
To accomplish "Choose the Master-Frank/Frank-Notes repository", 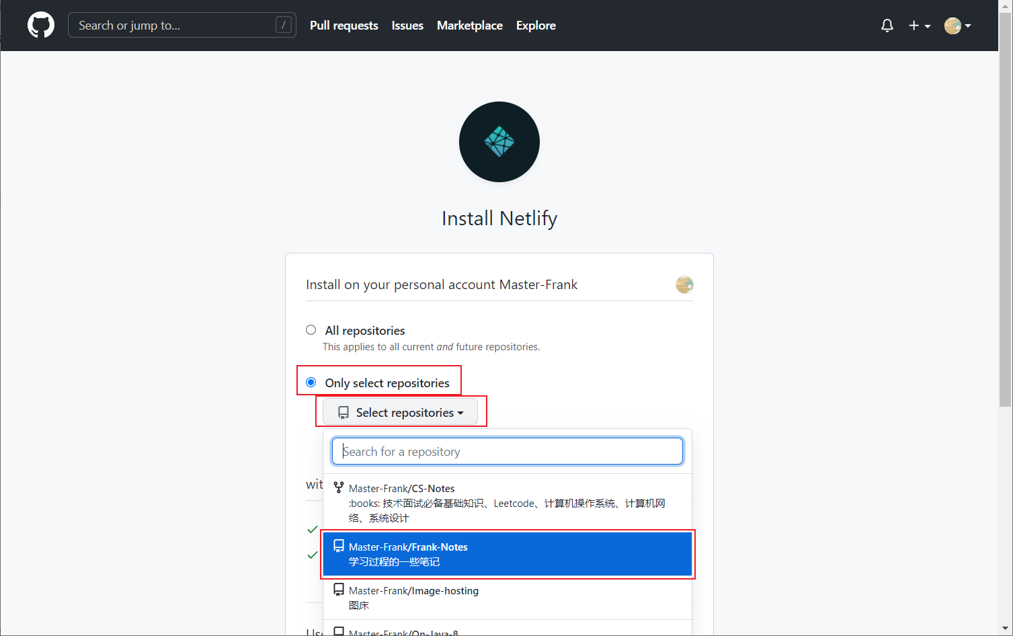I will (508, 554).
